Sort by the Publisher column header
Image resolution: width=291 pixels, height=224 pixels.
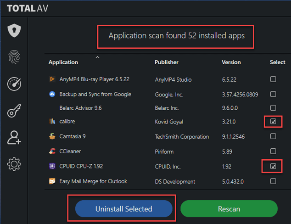pos(167,62)
